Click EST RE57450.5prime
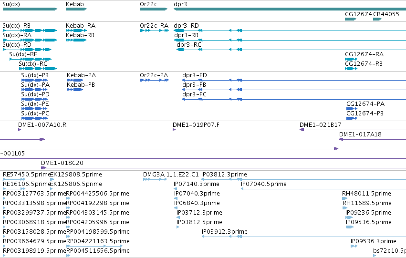406x258 pixels. pyautogui.click(x=14, y=179)
